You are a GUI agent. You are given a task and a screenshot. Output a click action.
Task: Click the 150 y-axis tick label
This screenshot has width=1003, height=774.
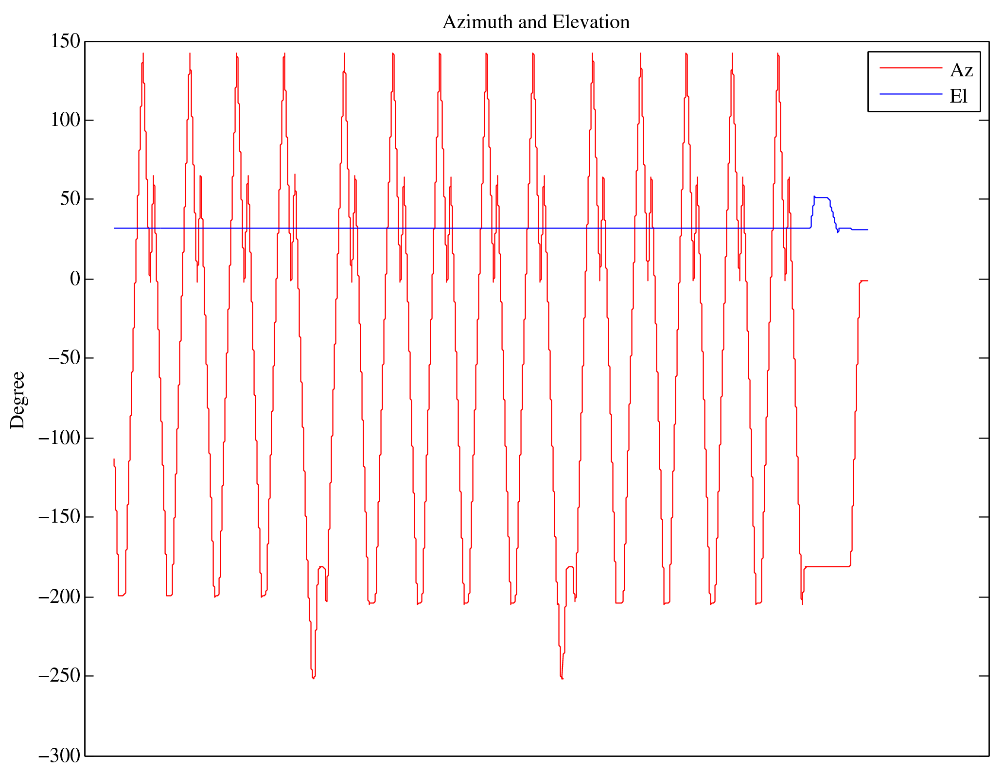point(65,41)
